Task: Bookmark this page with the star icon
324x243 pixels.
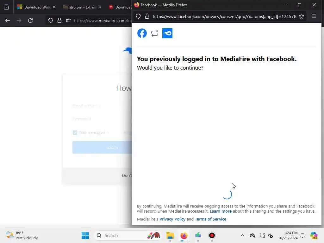Action: (x=302, y=16)
